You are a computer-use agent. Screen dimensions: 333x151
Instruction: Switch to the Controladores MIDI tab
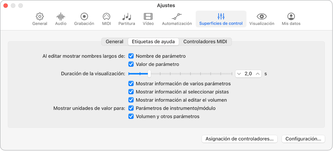click(x=205, y=42)
